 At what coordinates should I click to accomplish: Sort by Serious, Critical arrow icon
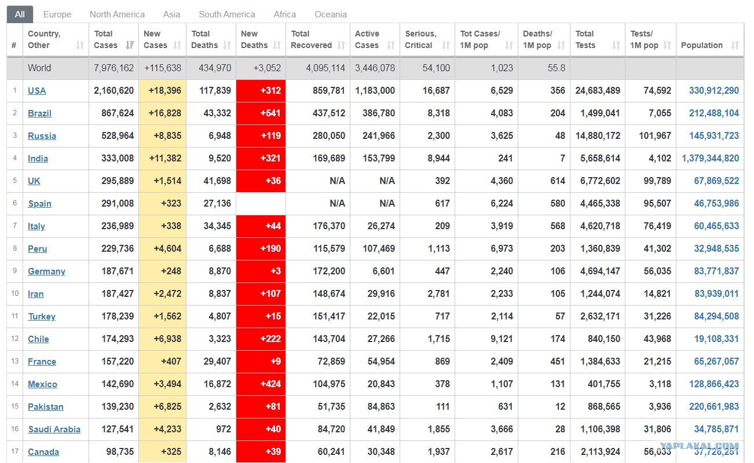click(446, 45)
